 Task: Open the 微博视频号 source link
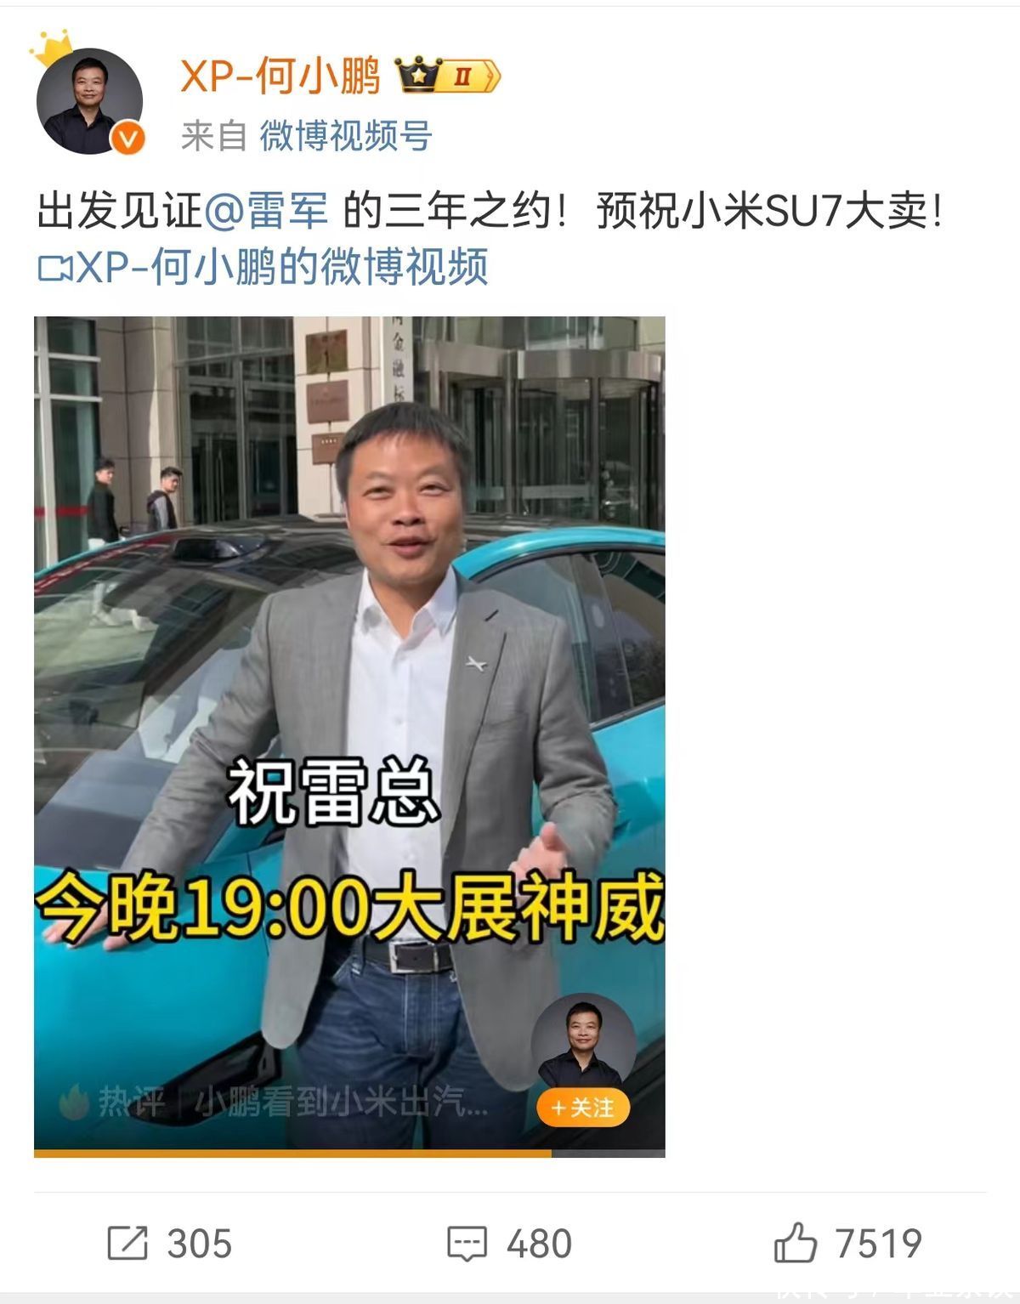click(346, 135)
